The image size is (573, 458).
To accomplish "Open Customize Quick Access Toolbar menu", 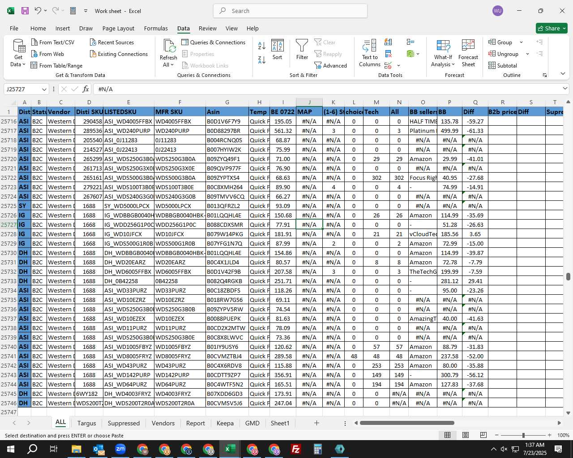I will pos(85,11).
